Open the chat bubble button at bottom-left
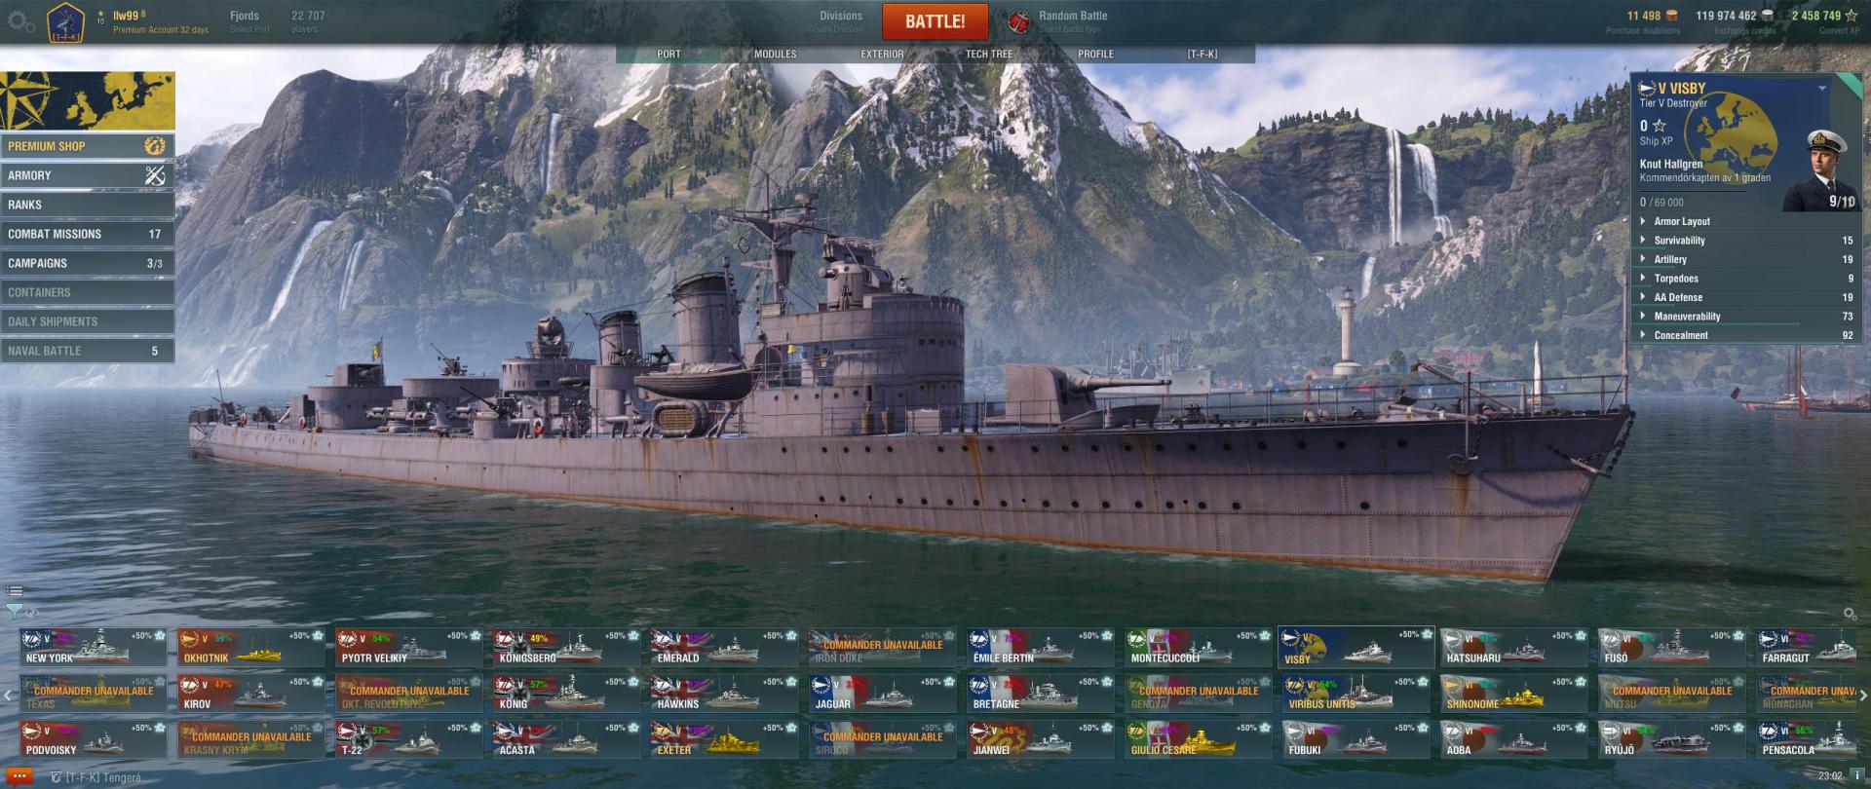This screenshot has width=1871, height=789. 19,777
